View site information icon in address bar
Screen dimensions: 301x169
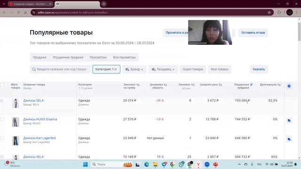[x=34, y=13]
